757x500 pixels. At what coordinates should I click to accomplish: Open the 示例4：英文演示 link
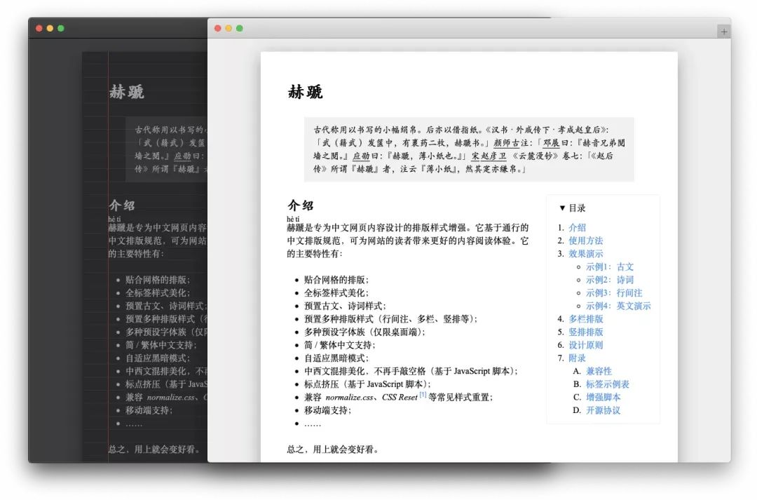tap(618, 306)
